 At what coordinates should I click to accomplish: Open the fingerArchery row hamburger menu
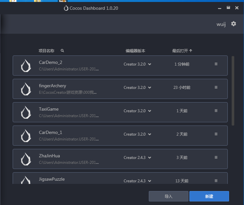click(216, 88)
